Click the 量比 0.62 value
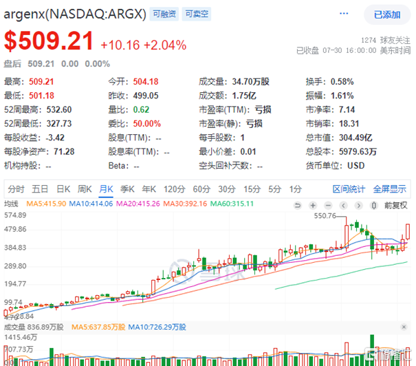416x366 pixels. (141, 109)
